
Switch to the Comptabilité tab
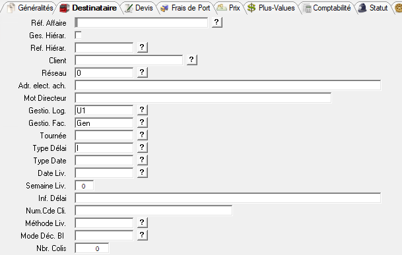pyautogui.click(x=327, y=8)
